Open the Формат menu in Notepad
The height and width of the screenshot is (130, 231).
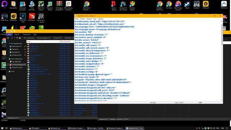click(x=89, y=19)
